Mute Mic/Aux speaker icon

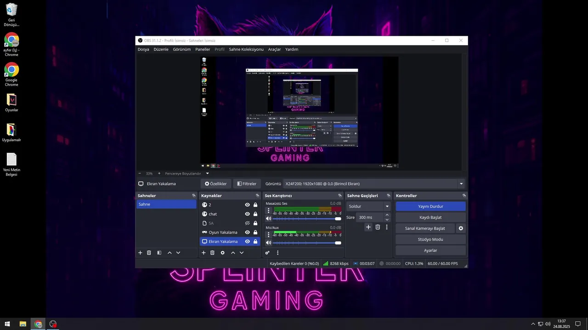pyautogui.click(x=268, y=242)
